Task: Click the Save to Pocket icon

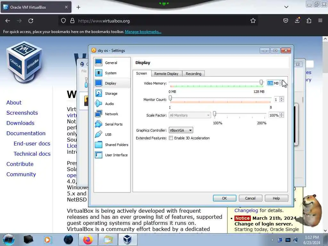Action: 285,21
